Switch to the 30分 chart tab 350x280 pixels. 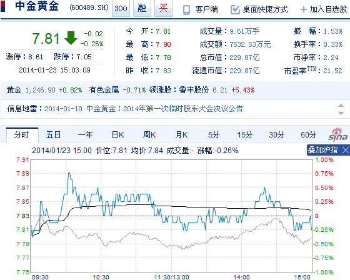[276, 135]
